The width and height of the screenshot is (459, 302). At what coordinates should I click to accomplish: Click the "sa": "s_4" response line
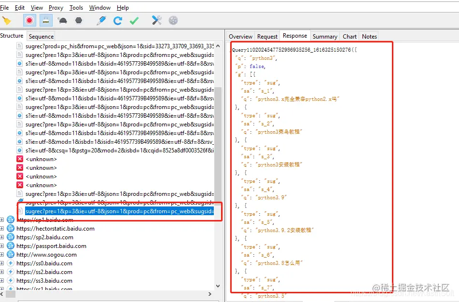click(x=258, y=189)
